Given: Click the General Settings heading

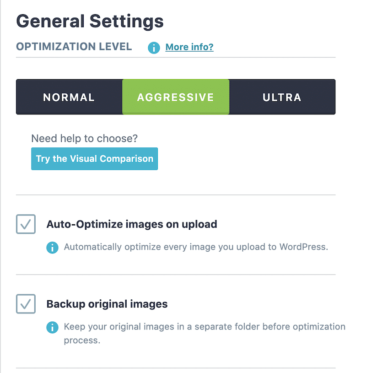Looking at the screenshot, I should coord(90,21).
